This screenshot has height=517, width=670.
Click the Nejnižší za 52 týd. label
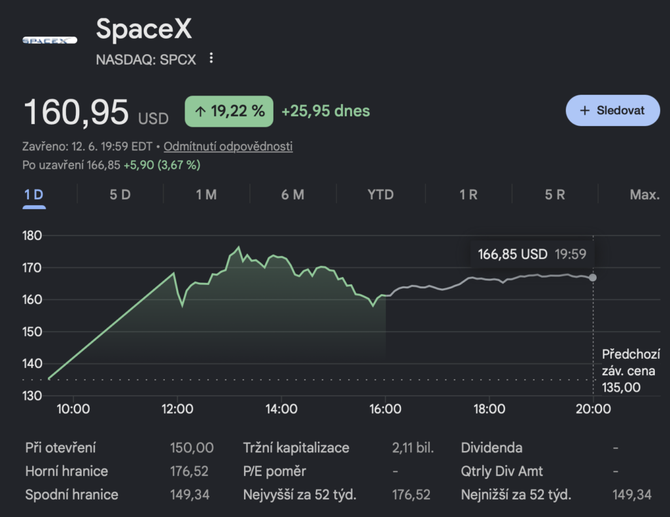point(516,495)
